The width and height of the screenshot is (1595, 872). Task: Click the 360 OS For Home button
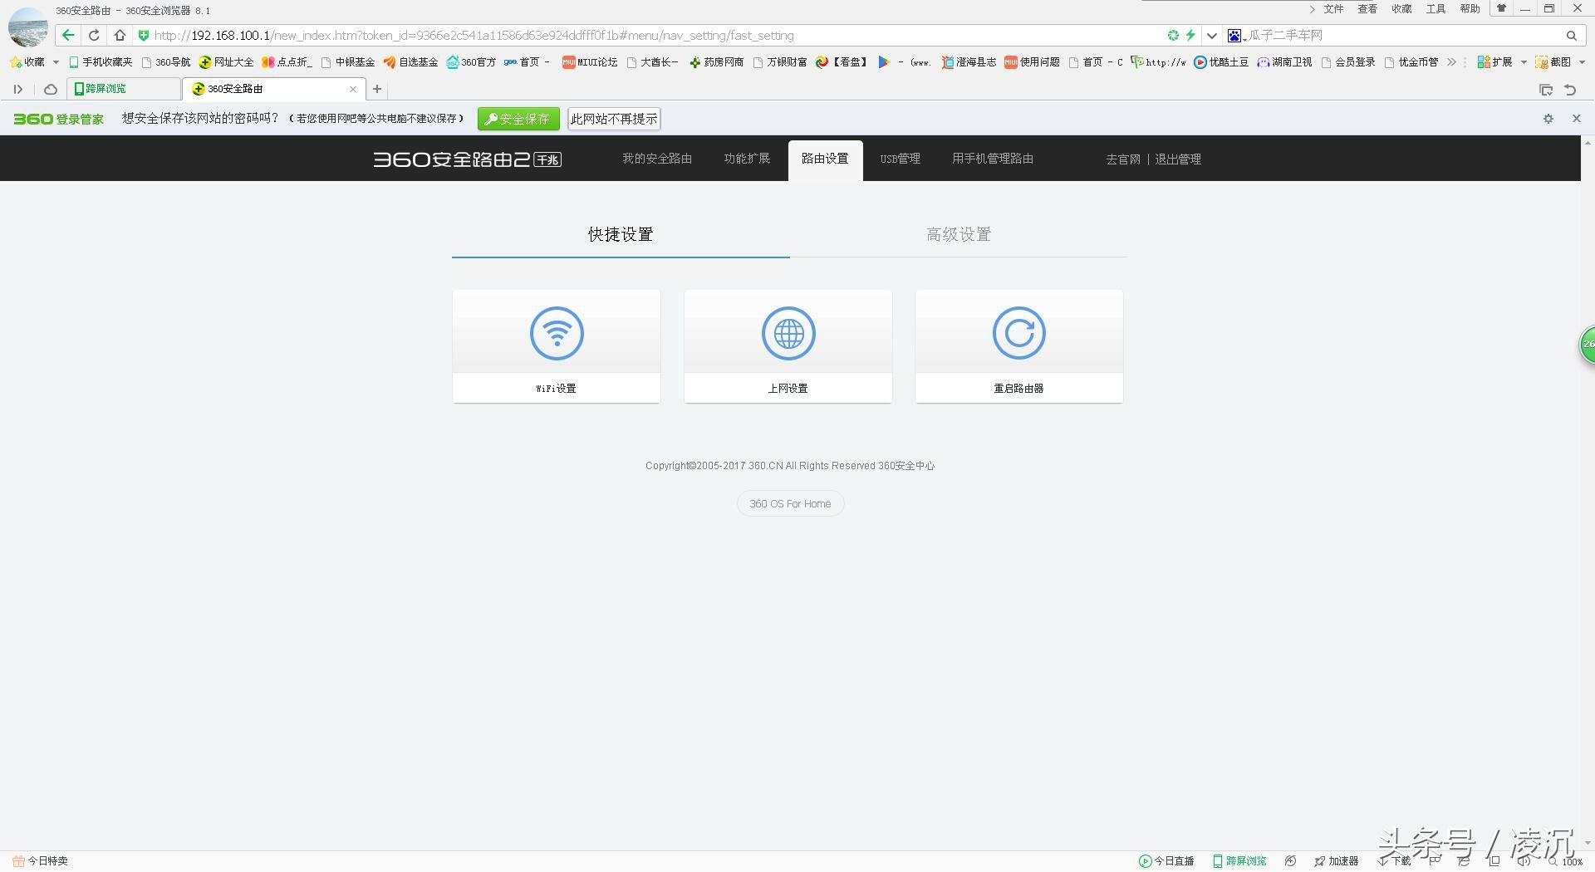790,503
